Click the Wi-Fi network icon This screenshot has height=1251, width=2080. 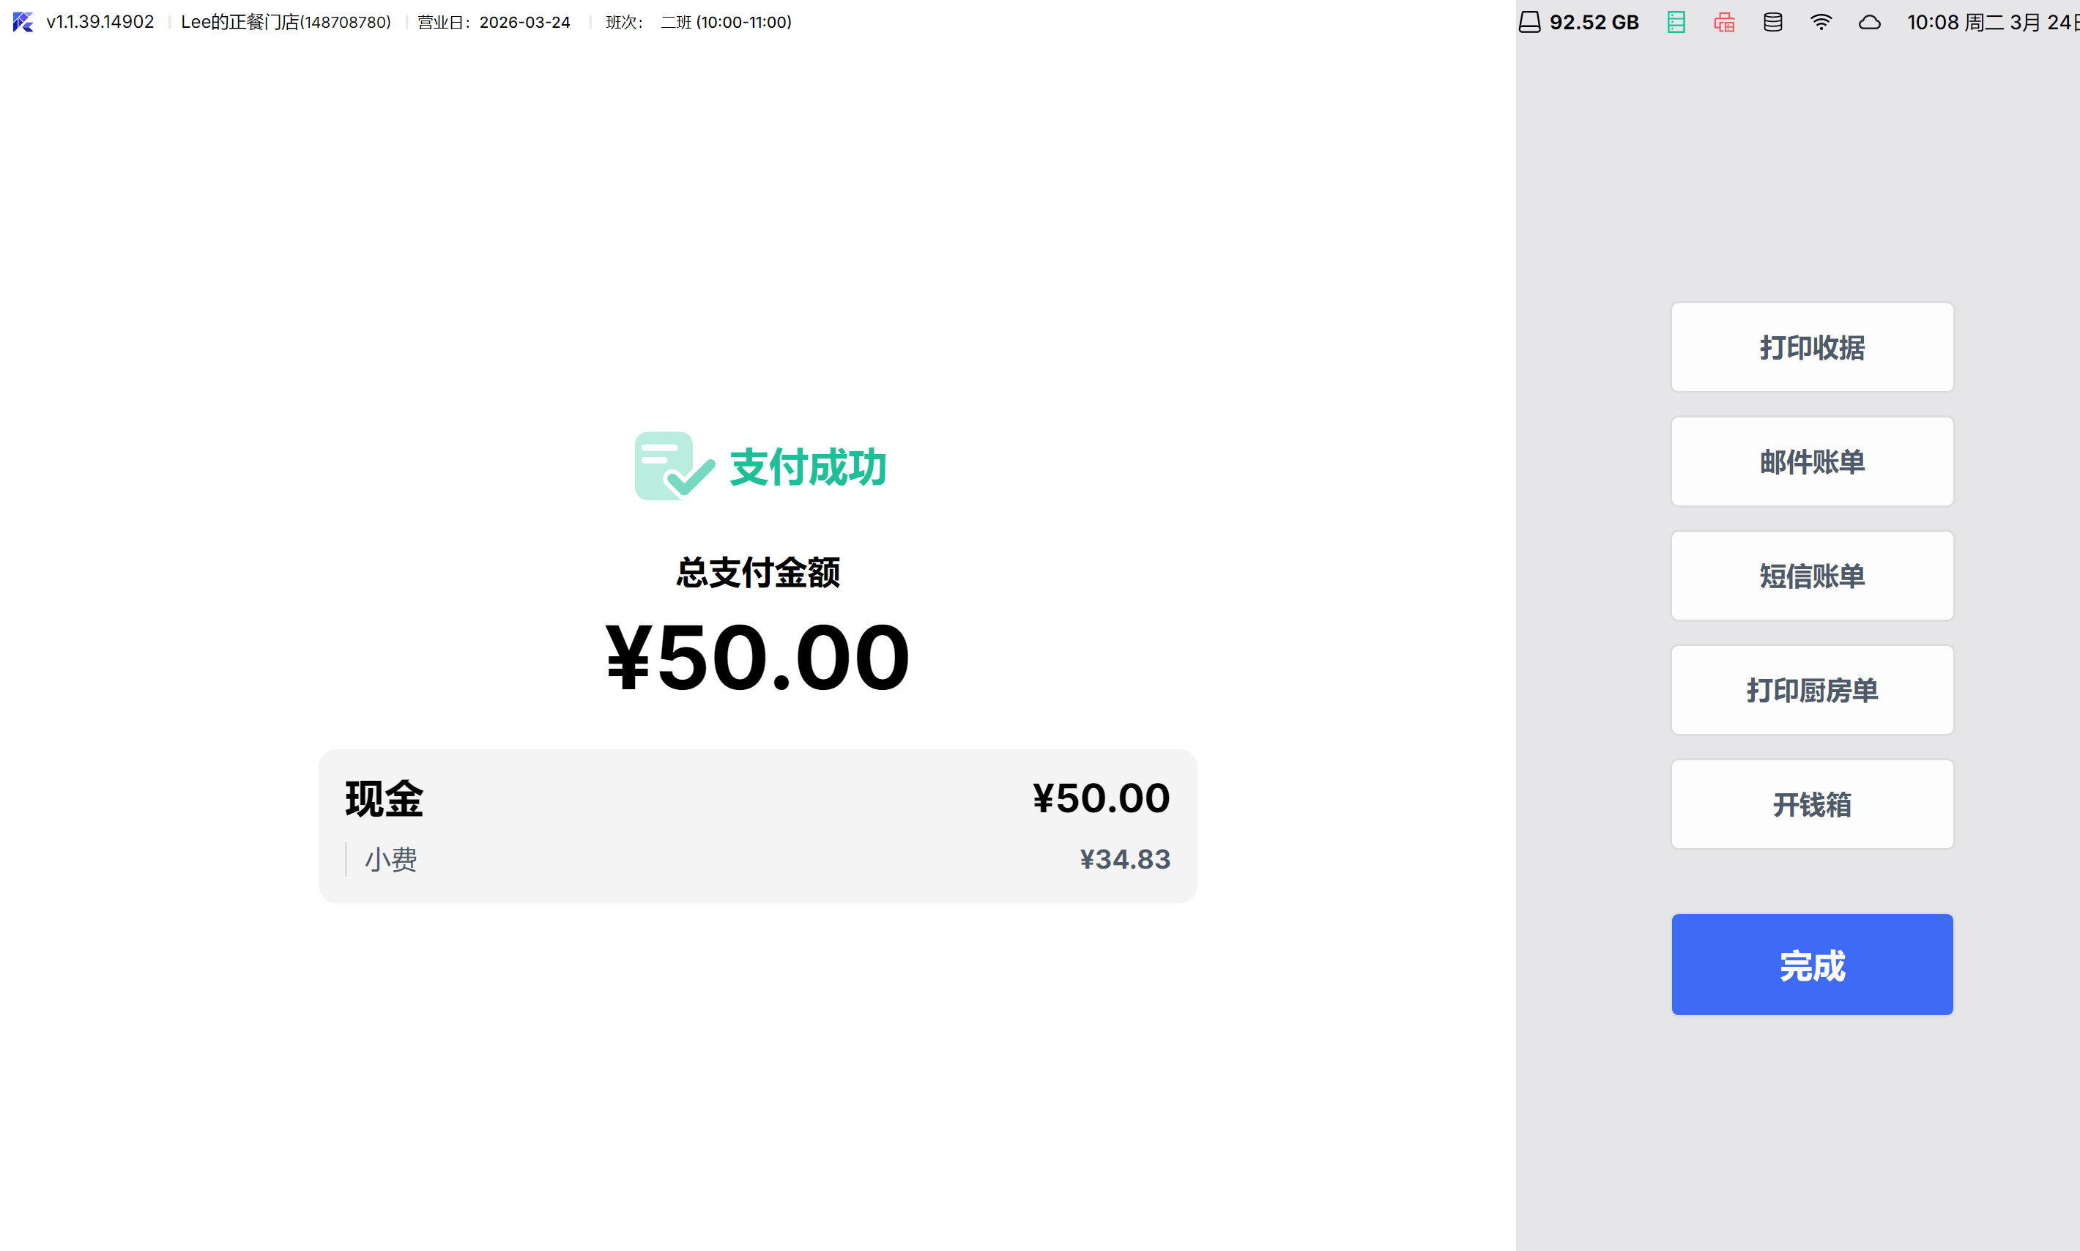click(x=1821, y=22)
